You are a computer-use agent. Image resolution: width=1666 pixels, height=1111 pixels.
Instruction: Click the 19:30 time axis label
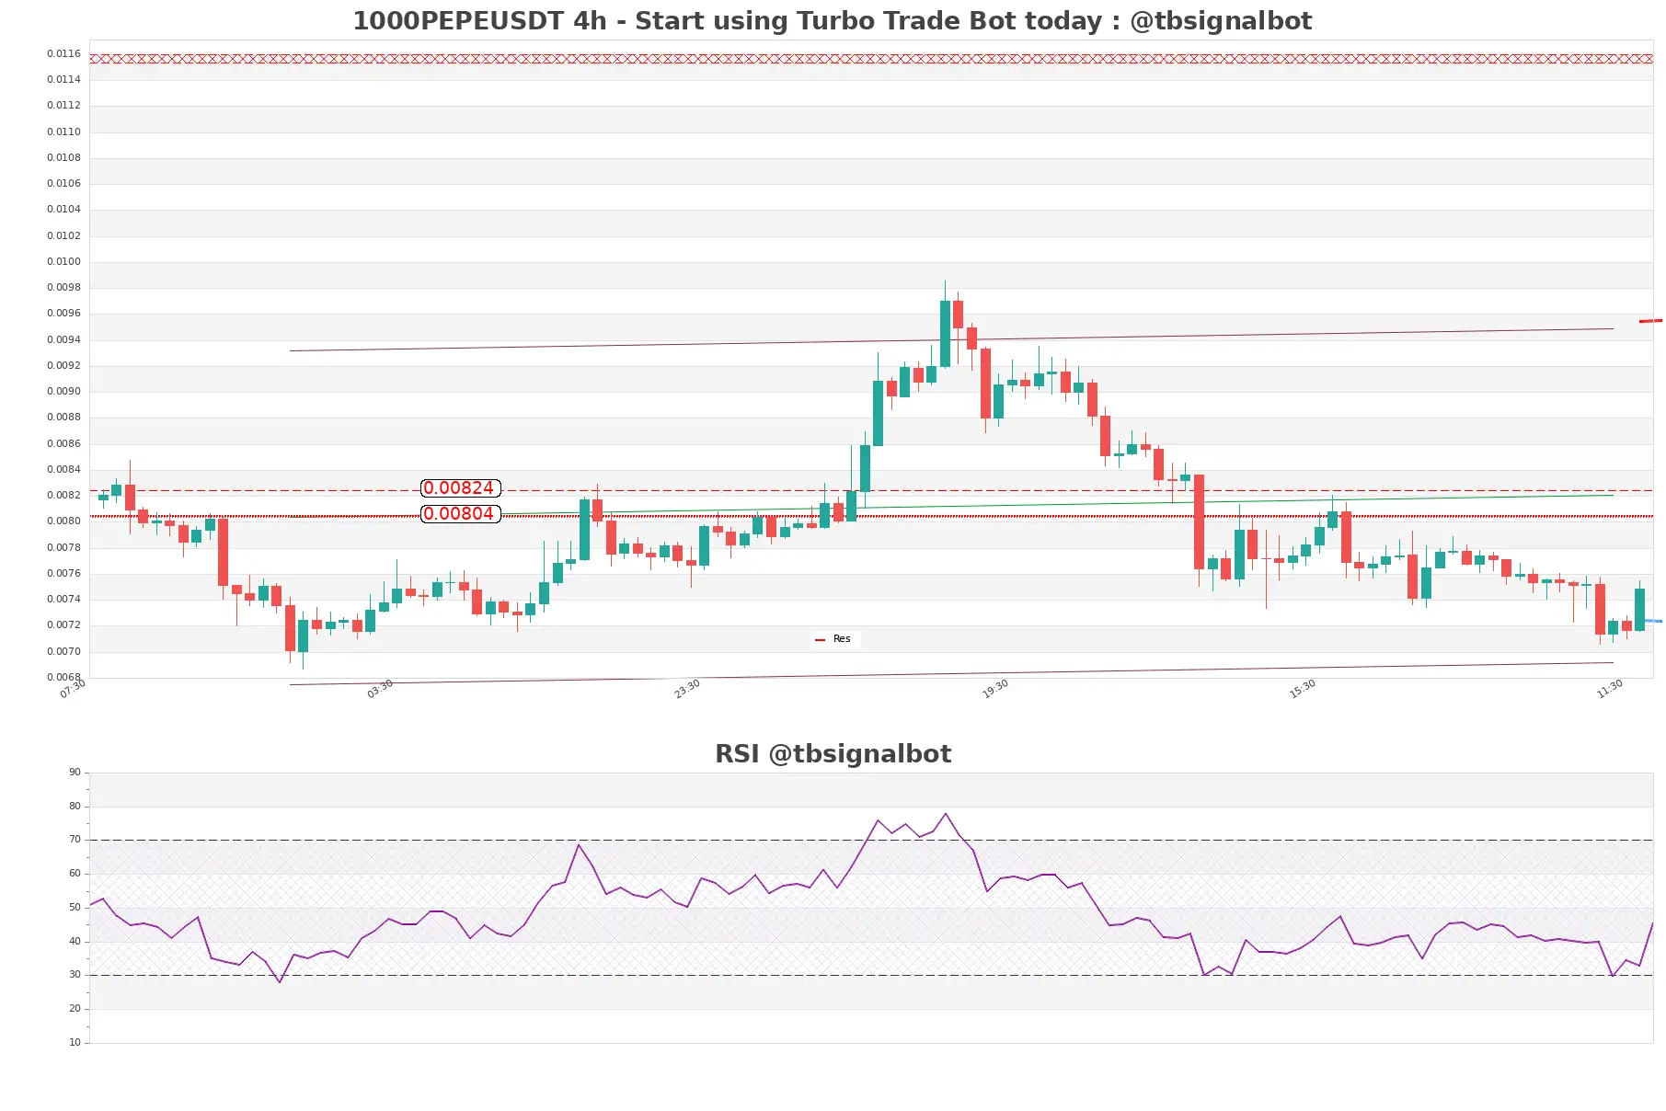[995, 689]
